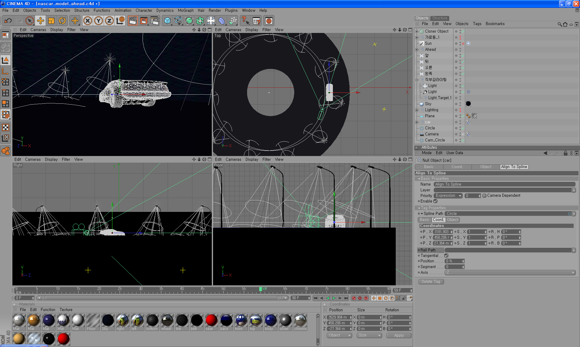This screenshot has height=347, width=580.
Task: Click User Data in Attributes panel
Action: pyautogui.click(x=454, y=153)
